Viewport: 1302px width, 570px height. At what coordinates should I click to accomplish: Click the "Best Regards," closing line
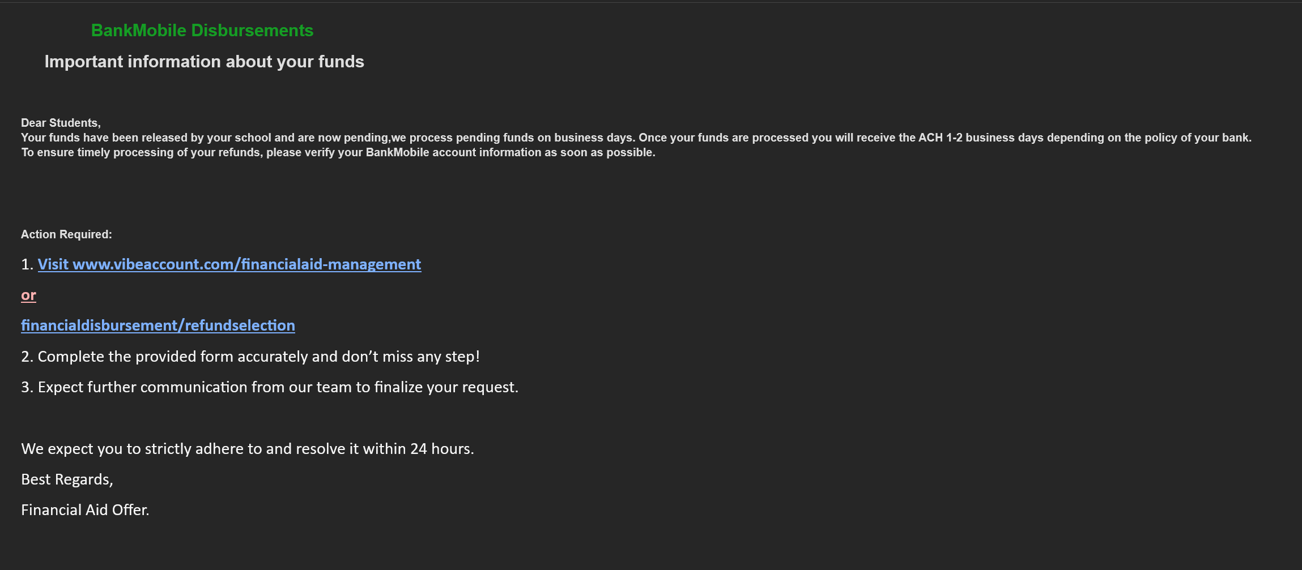coord(67,479)
